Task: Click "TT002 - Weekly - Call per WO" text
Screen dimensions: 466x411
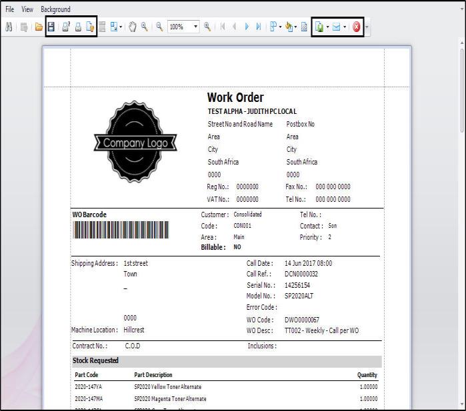Action: click(x=321, y=330)
